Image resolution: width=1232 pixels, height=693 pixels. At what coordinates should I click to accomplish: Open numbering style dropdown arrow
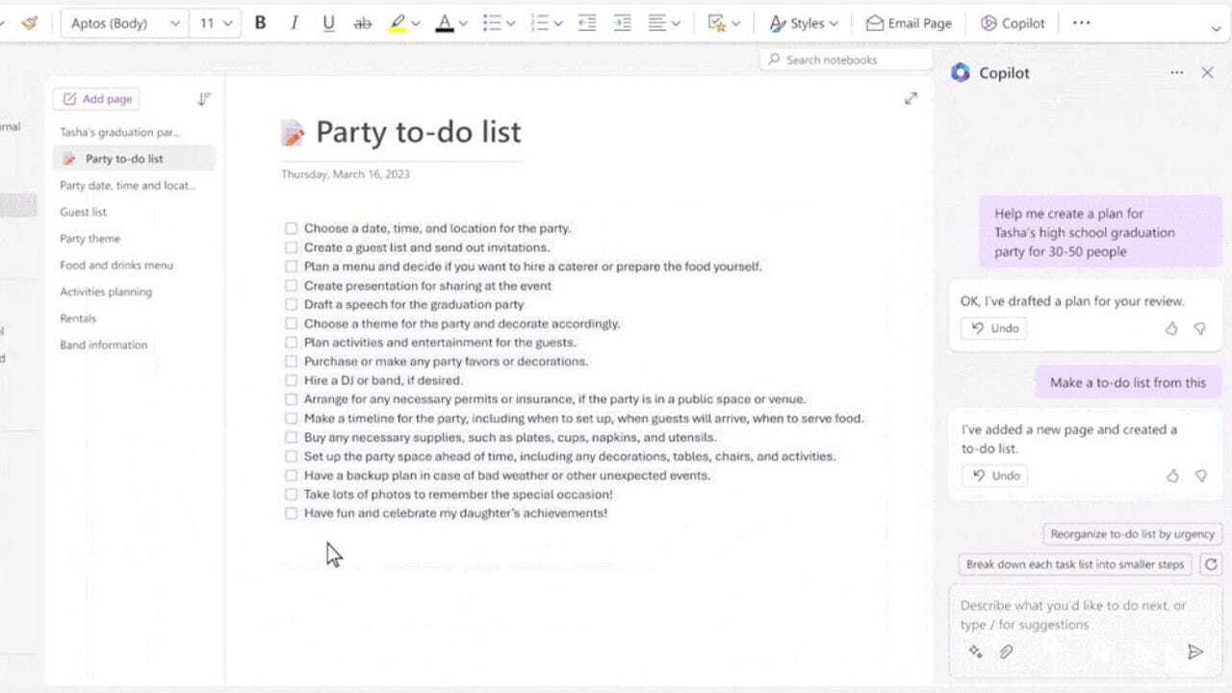click(x=558, y=23)
